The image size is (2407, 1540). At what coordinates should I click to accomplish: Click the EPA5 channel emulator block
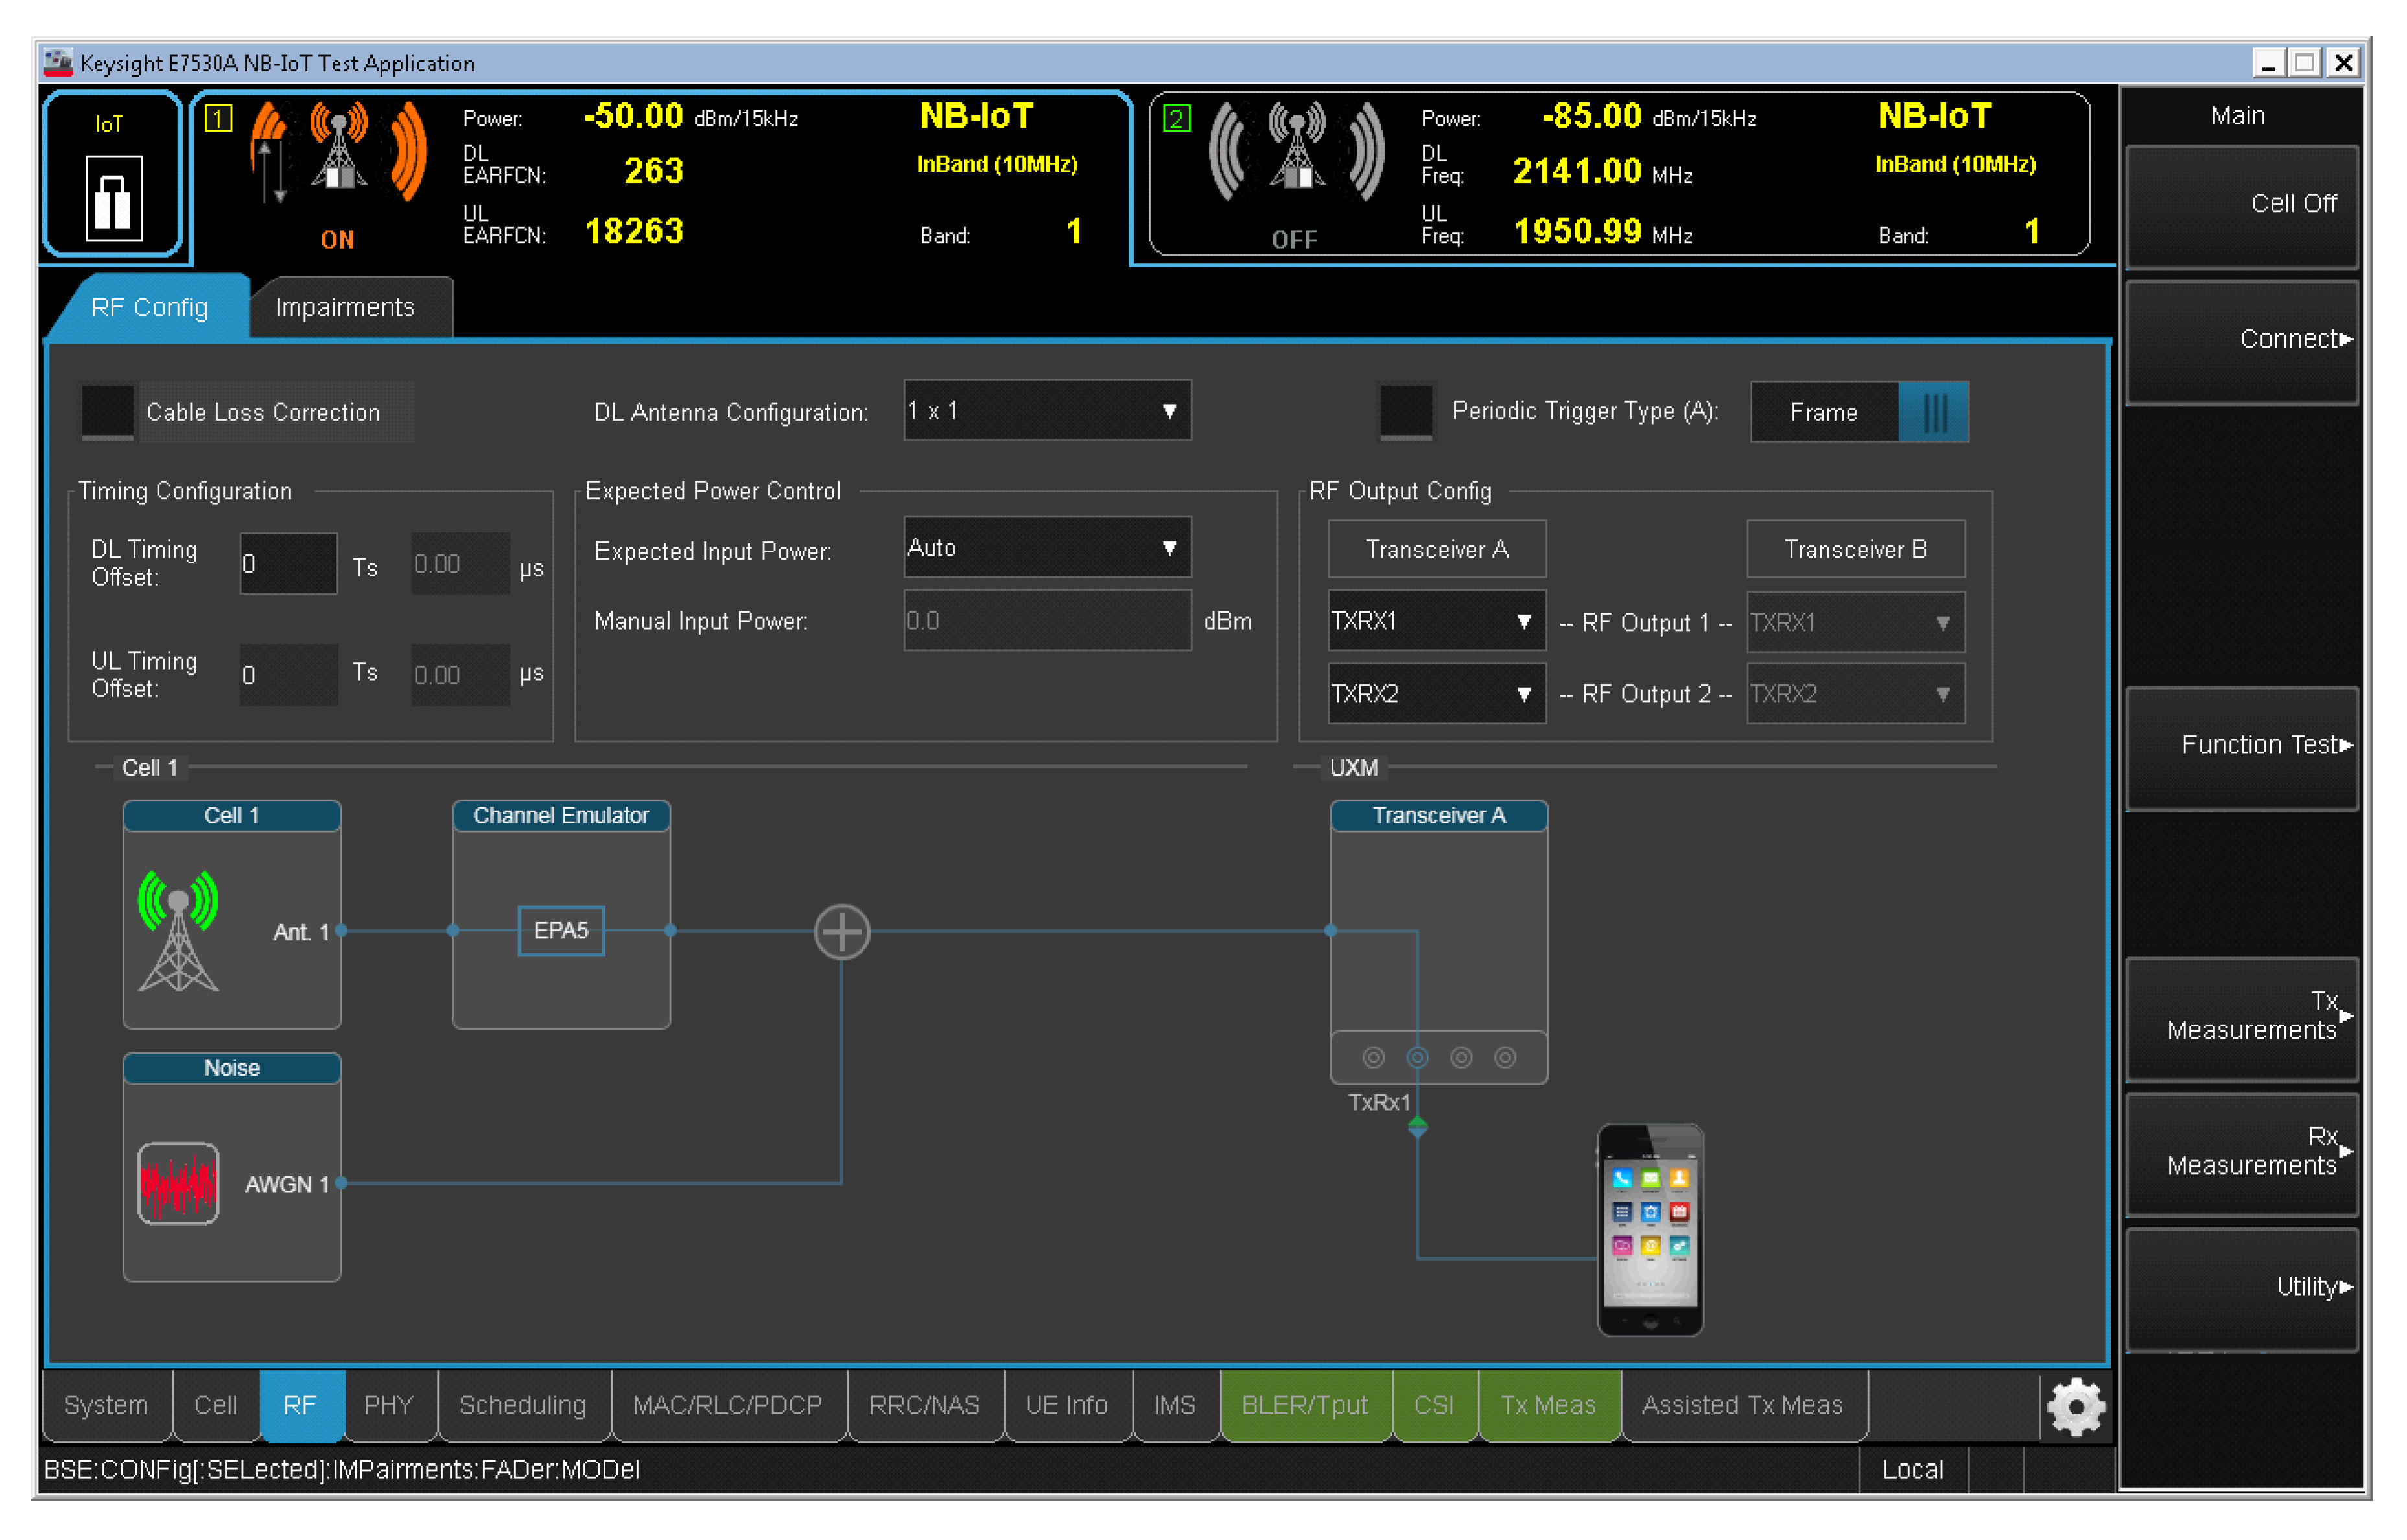[561, 931]
